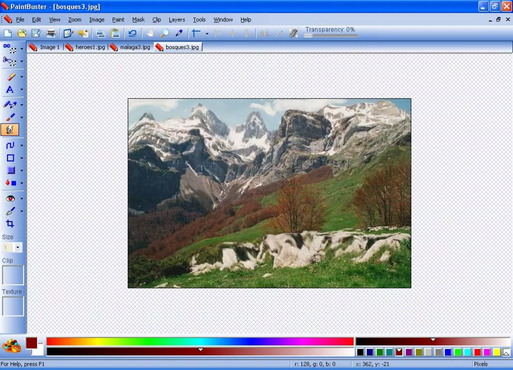The height and width of the screenshot is (370, 513).
Task: Select the outlined rectangle shape tool
Action: [x=11, y=158]
